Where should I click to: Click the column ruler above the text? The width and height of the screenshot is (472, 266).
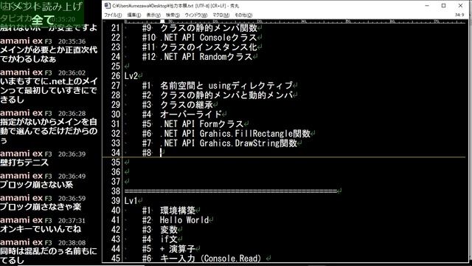coord(295,21)
